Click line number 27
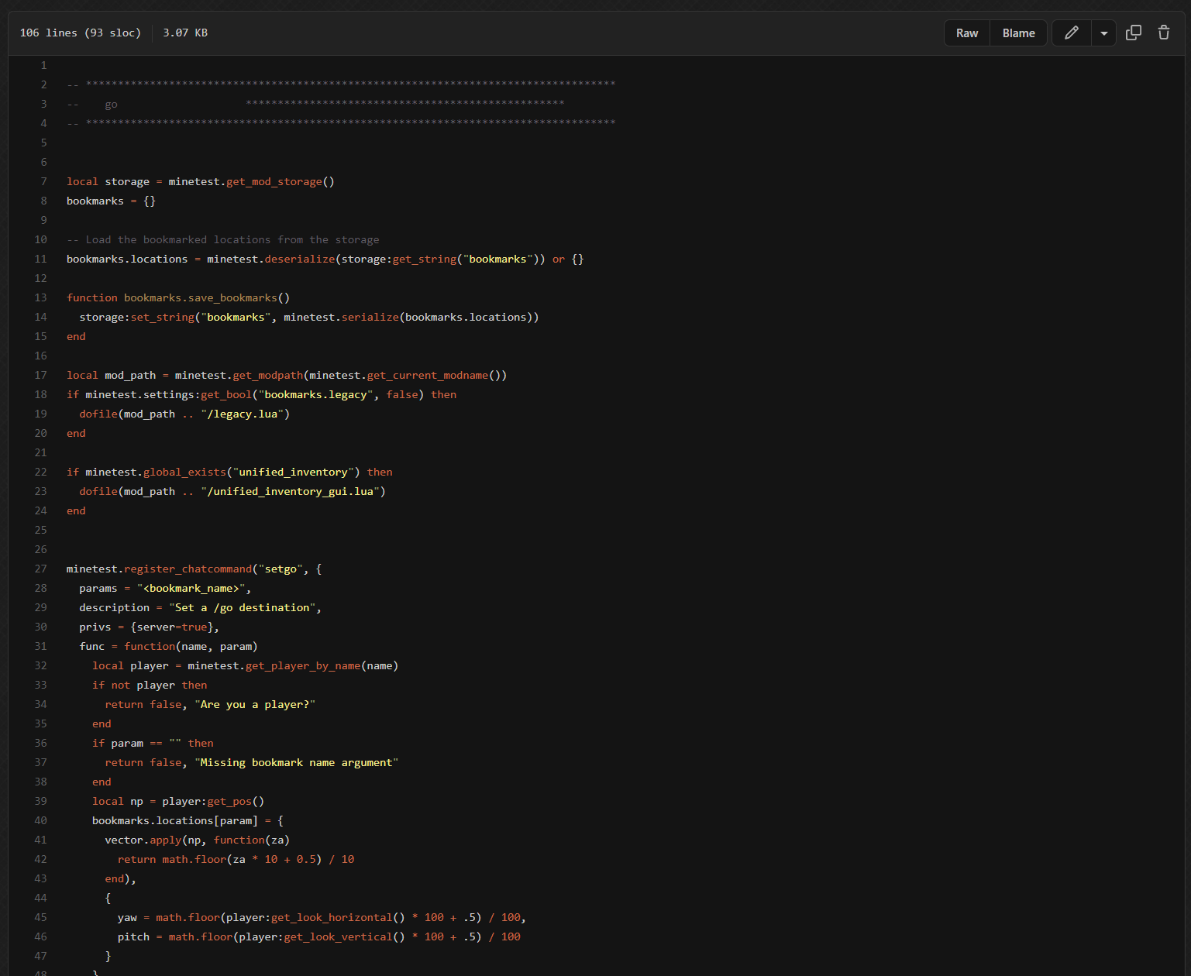1191x976 pixels. (41, 569)
